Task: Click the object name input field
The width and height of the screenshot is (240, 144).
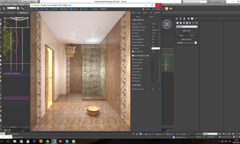Action: 185,43
